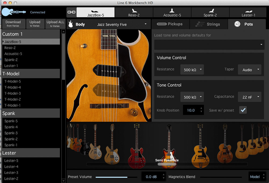Click the pickup selector switch on the guitar image

point(84,46)
